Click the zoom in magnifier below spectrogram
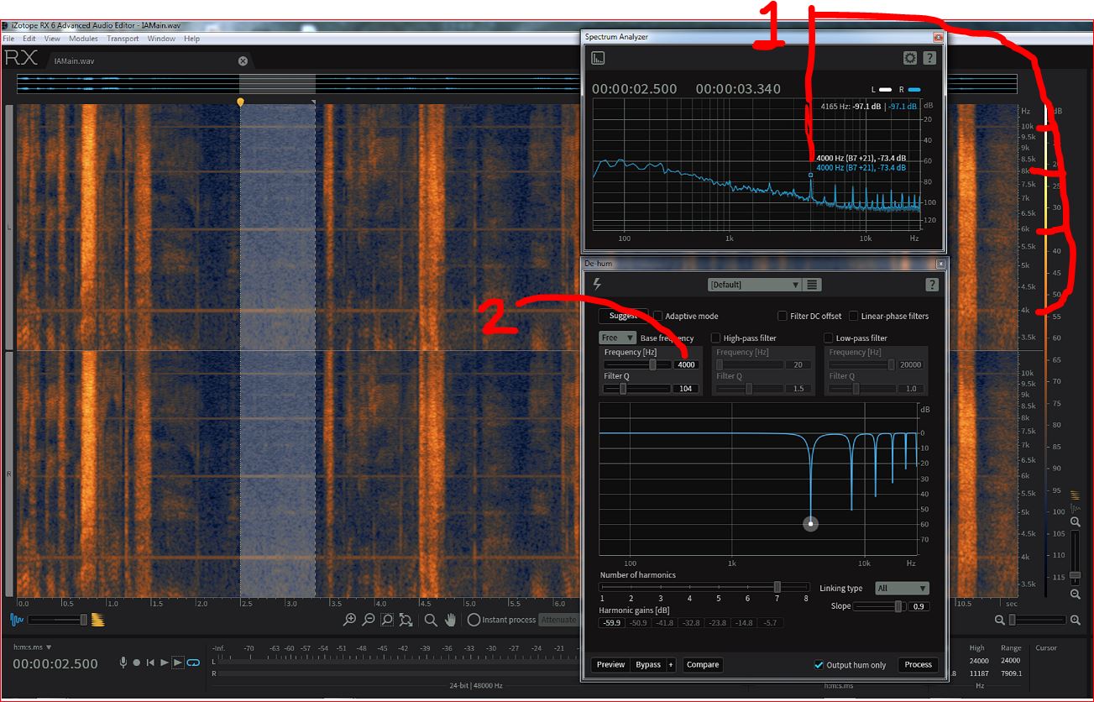 [x=350, y=620]
